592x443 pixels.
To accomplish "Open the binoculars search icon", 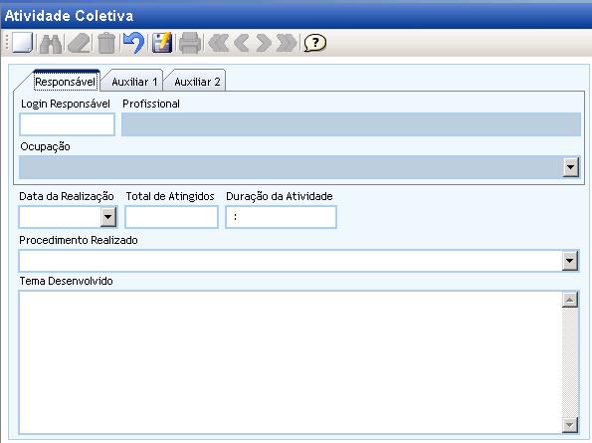I will click(x=51, y=44).
